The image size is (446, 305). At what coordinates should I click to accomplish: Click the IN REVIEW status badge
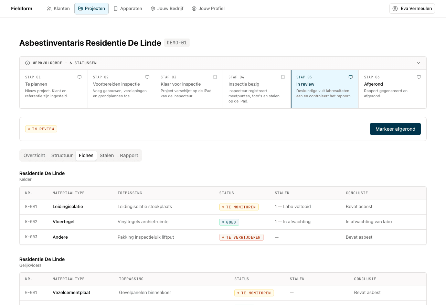coord(41,129)
